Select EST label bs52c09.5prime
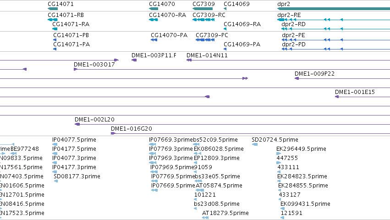The height and width of the screenshot is (220, 390). point(215,140)
